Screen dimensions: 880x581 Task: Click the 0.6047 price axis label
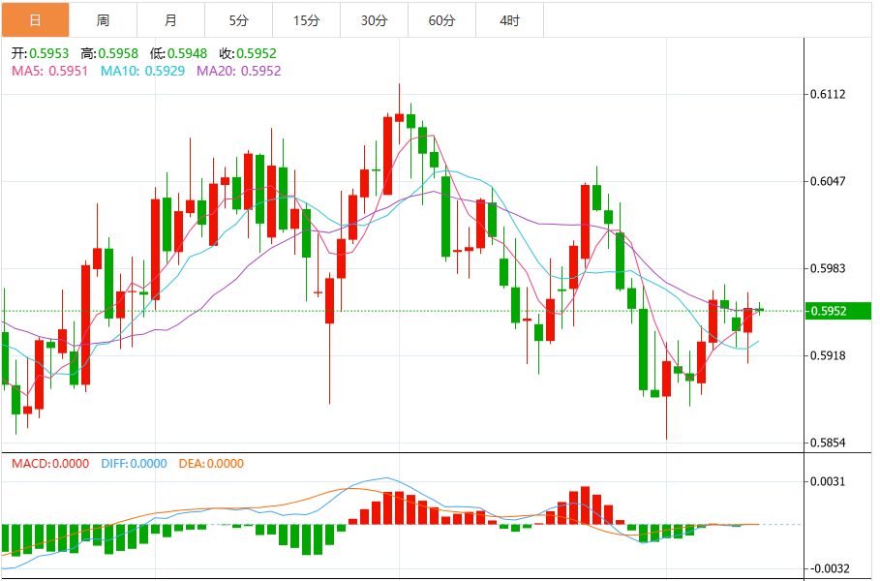828,181
